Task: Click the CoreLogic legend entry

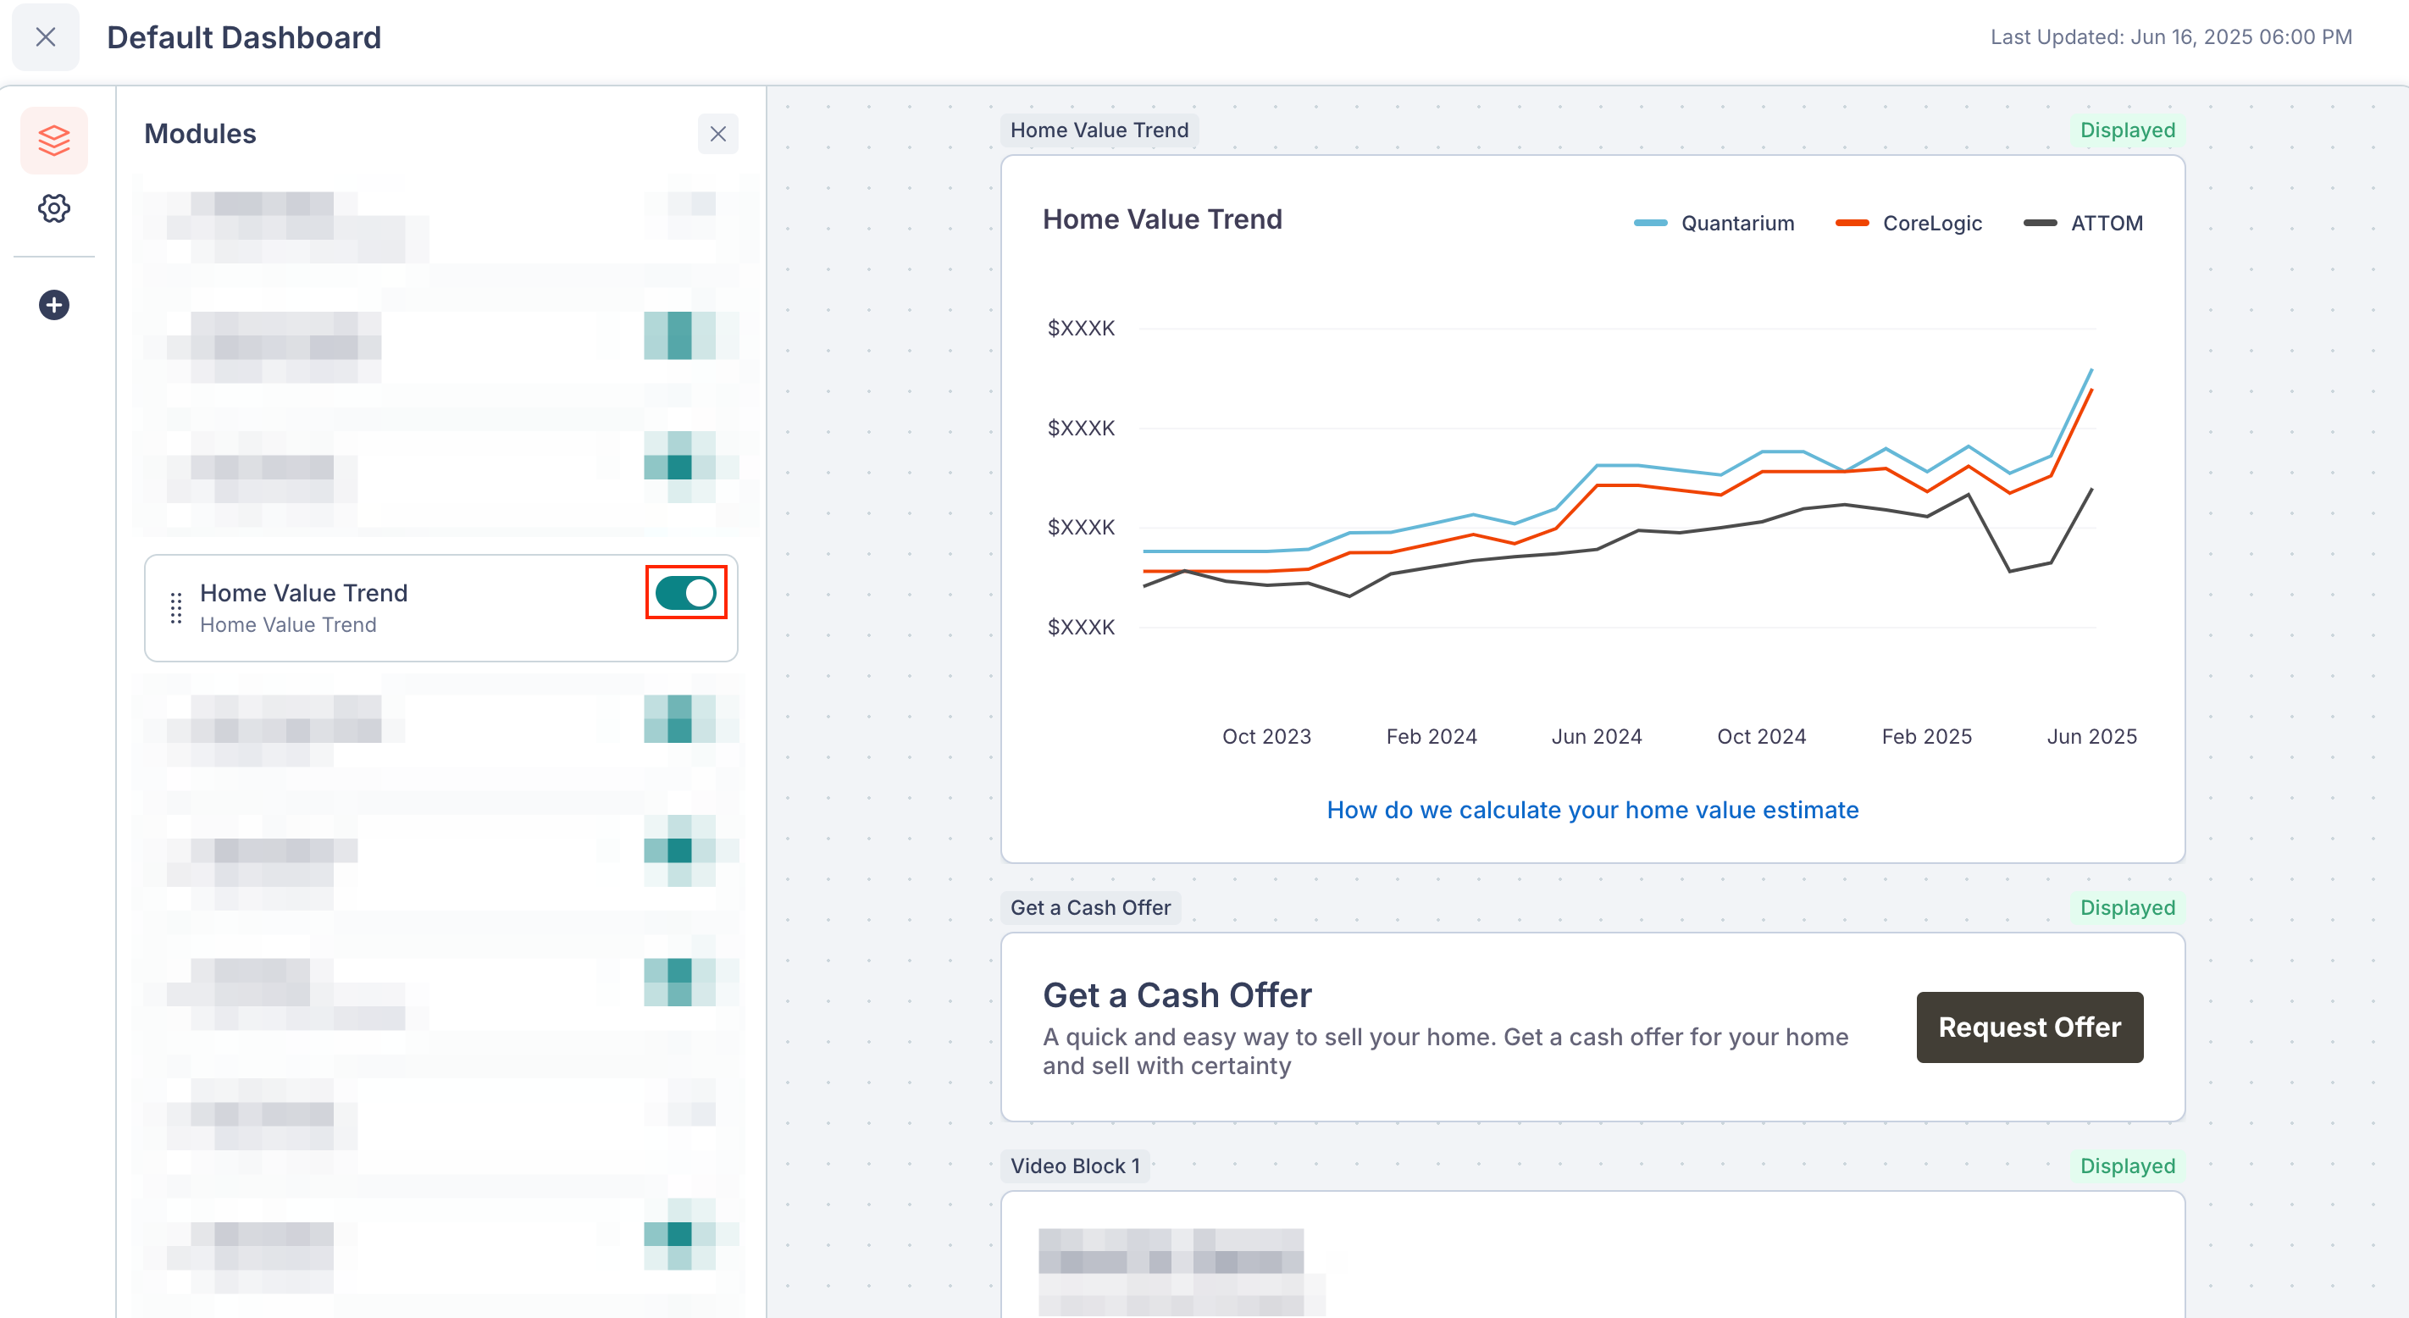Action: (1908, 223)
